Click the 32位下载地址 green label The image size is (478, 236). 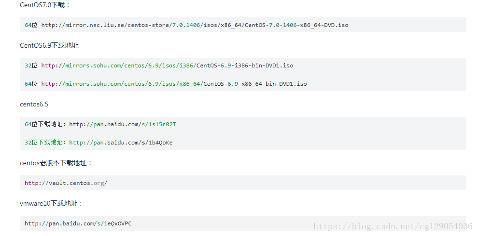tap(46, 143)
